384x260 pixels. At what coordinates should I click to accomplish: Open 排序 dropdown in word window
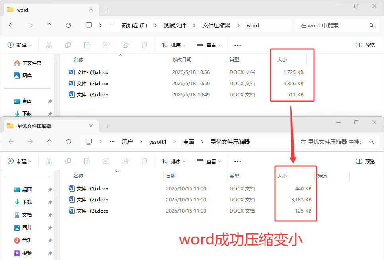[x=173, y=45]
